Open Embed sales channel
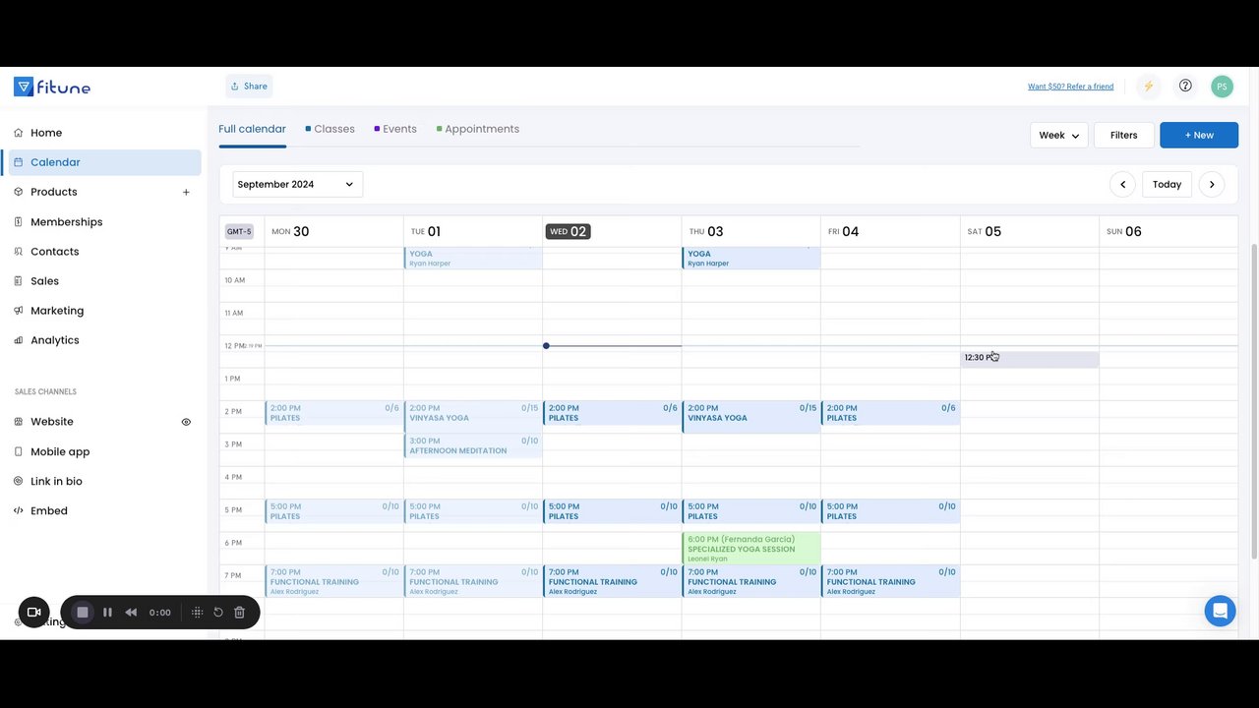 (48, 511)
